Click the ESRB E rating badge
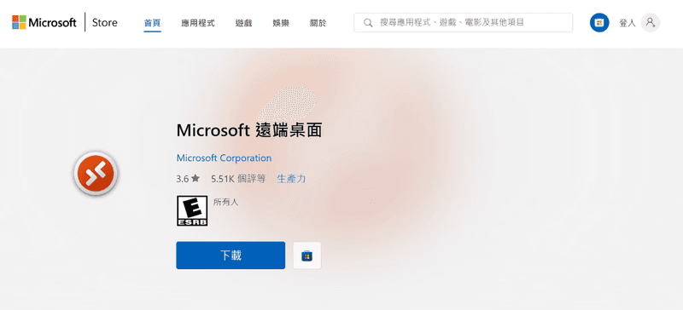 point(192,210)
